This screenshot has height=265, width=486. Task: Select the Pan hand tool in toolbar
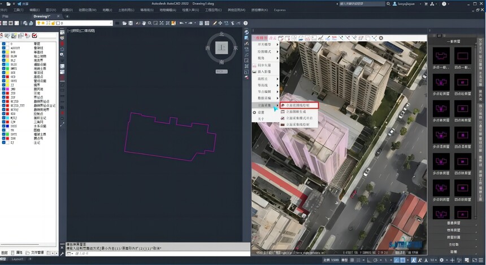pos(144,23)
